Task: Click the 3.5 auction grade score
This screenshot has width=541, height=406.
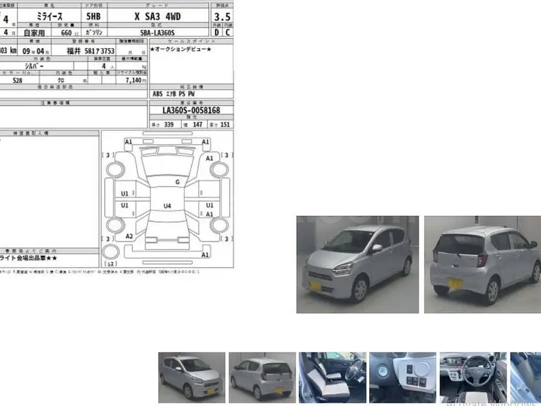Action: coord(222,16)
